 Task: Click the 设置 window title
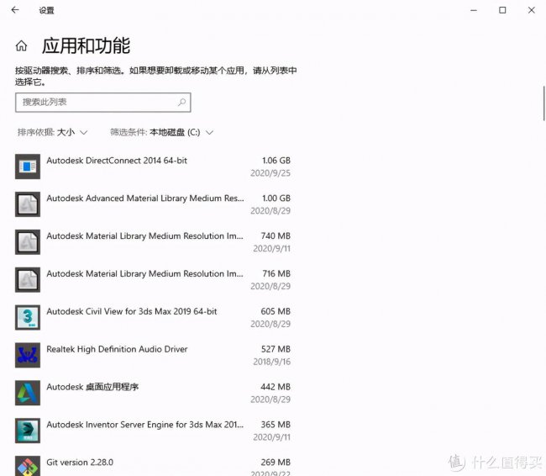click(x=46, y=10)
